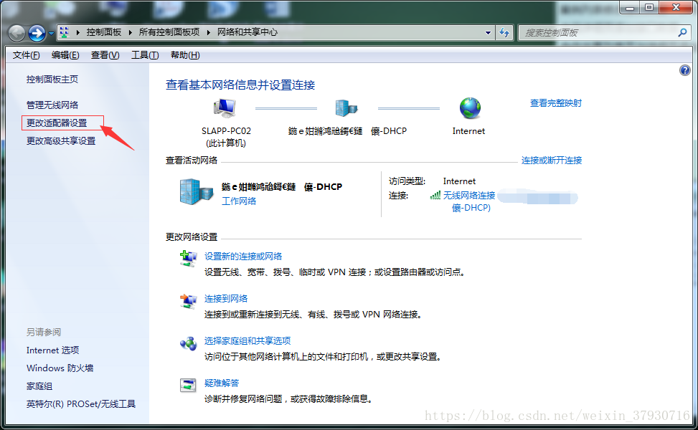
Task: Open Windows 防火墙 link
Action: tap(60, 368)
